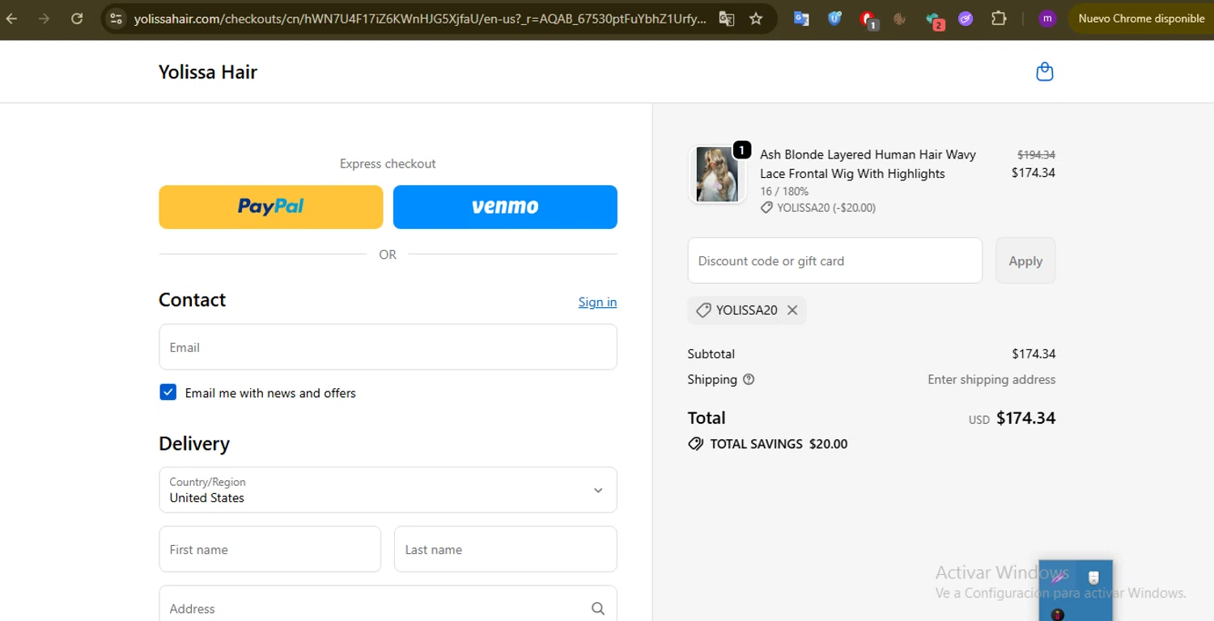This screenshot has height=621, width=1214.
Task: Click Yolissa Hair store logo
Action: 208,72
